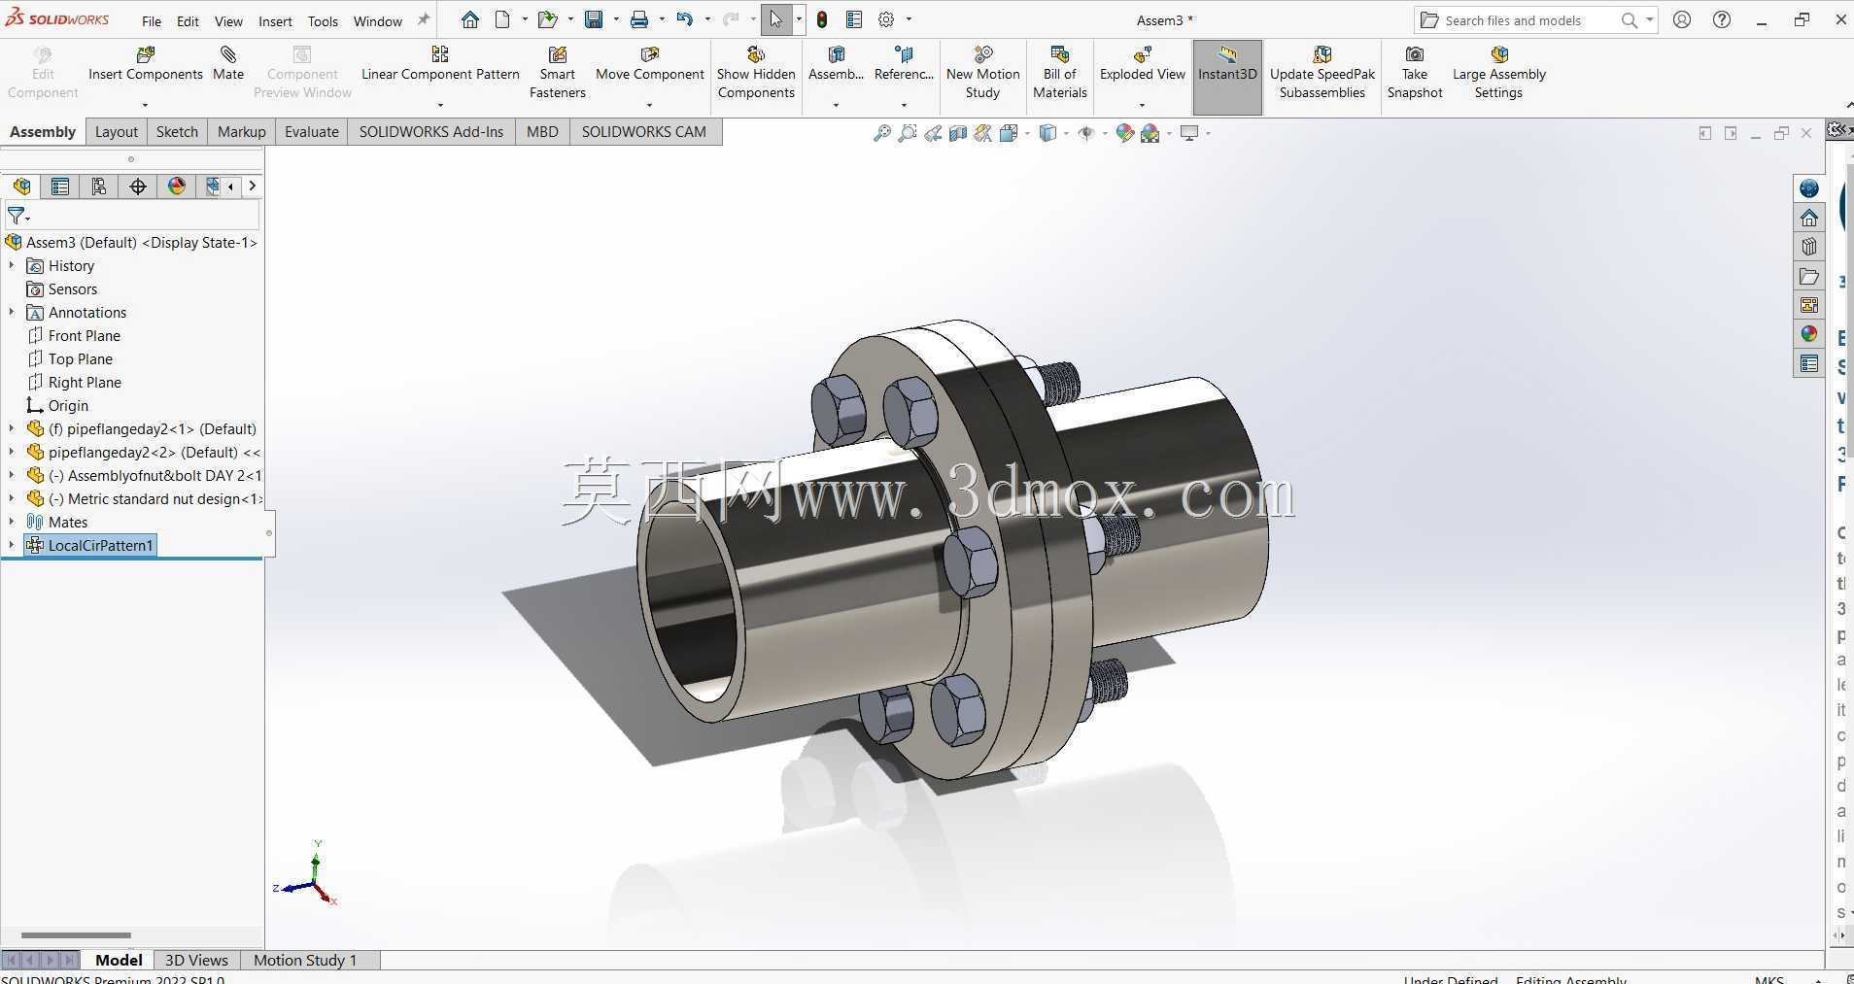
Task: Toggle command manager pin icon
Action: coord(423,19)
